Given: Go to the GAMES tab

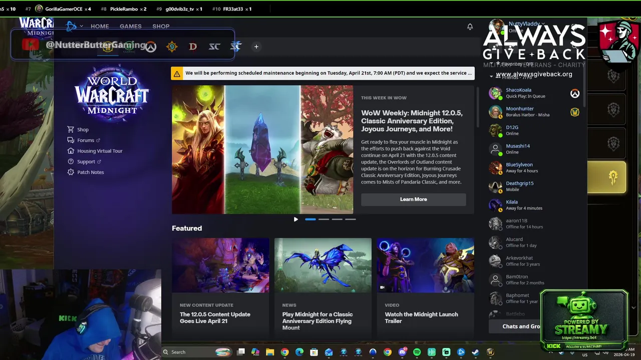Looking at the screenshot, I should pos(131,26).
